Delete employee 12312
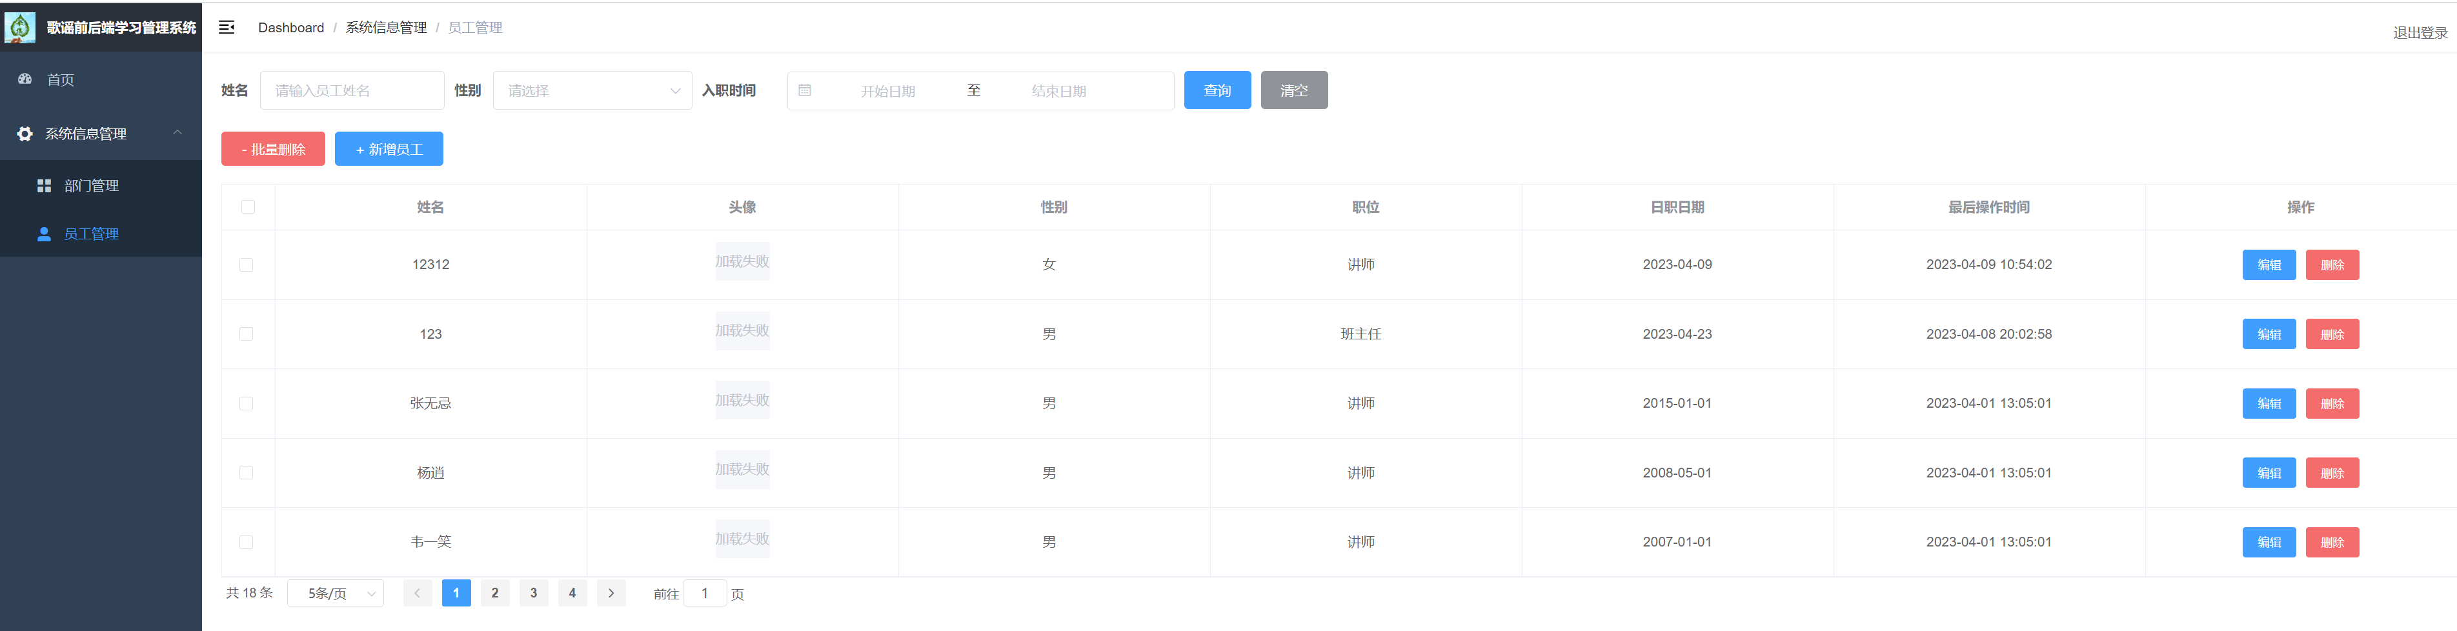 pyautogui.click(x=2332, y=265)
